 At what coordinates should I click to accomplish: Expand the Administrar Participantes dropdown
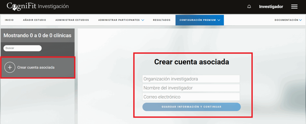(x=121, y=20)
